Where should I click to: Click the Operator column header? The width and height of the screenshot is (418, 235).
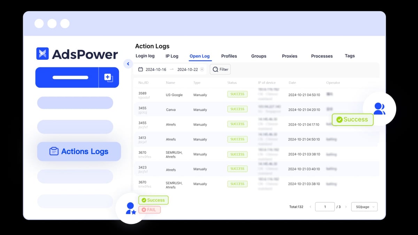tap(333, 83)
